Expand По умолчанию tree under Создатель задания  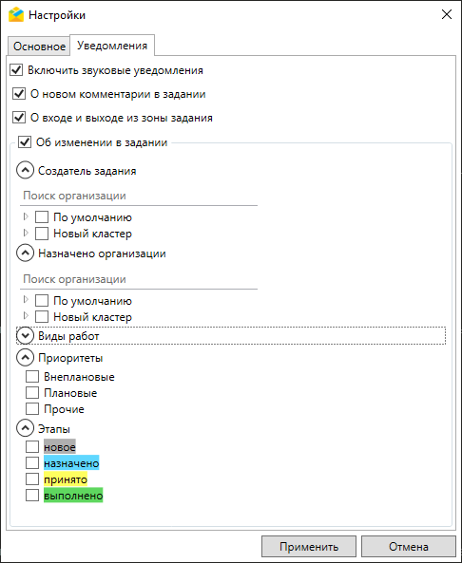point(26,216)
